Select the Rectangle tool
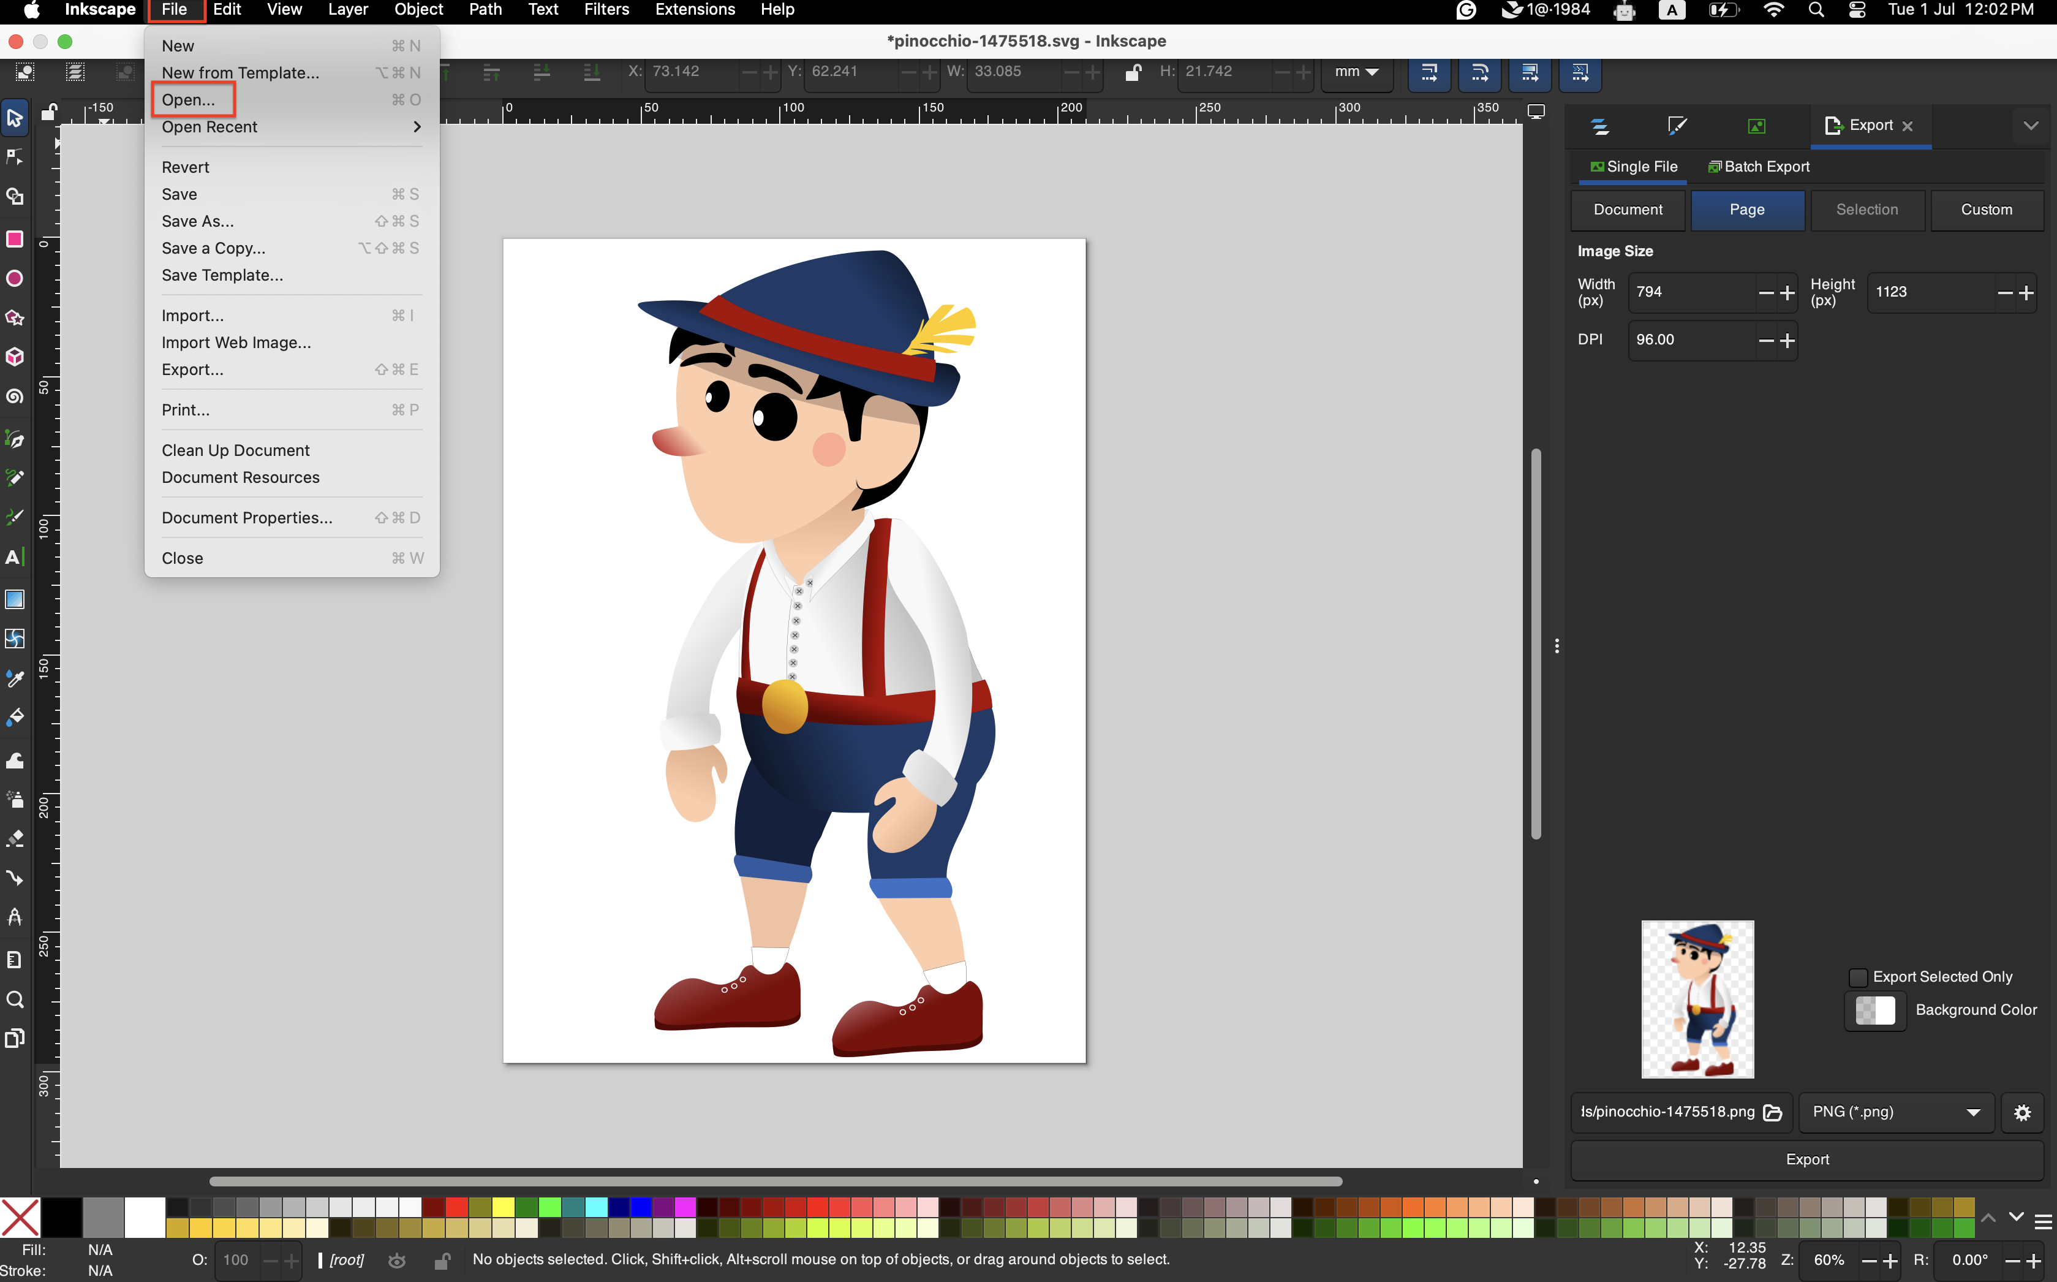 (15, 240)
